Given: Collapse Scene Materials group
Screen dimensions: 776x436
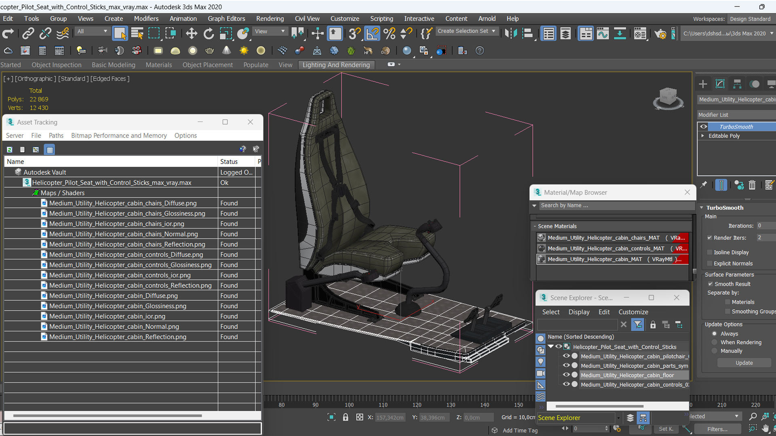Looking at the screenshot, I should (534, 226).
